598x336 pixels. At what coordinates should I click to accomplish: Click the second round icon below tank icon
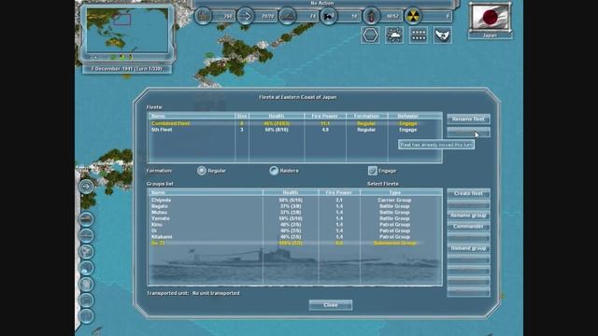click(x=87, y=235)
